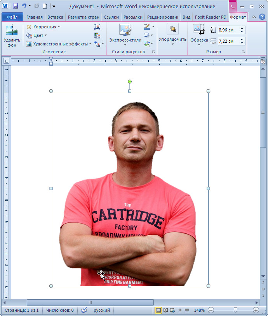The height and width of the screenshot is (316, 268).
Task: Click the Save icon in quick access toolbar
Action: pyautogui.click(x=16, y=6)
